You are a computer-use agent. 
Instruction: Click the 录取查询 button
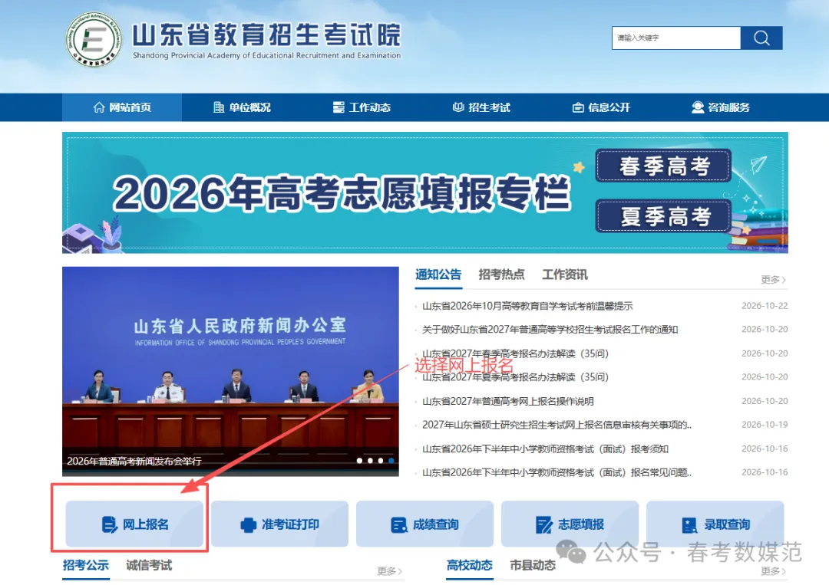(x=715, y=524)
